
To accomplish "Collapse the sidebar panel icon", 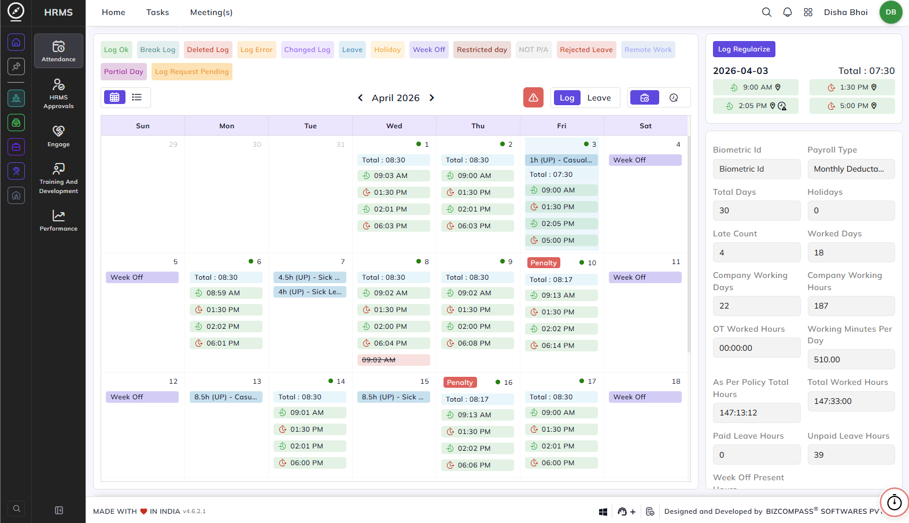I will [x=58, y=510].
